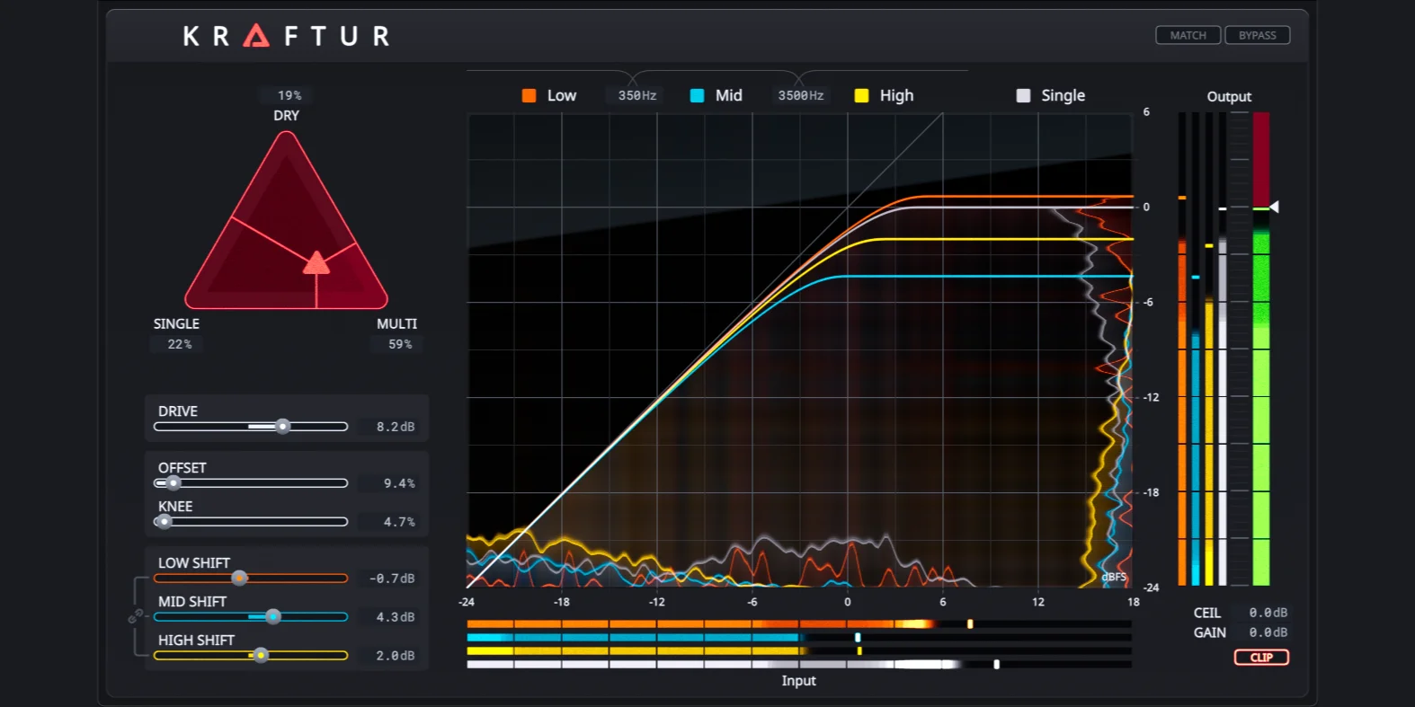The height and width of the screenshot is (707, 1415).
Task: Toggle the orange Low band square
Action: tap(530, 95)
